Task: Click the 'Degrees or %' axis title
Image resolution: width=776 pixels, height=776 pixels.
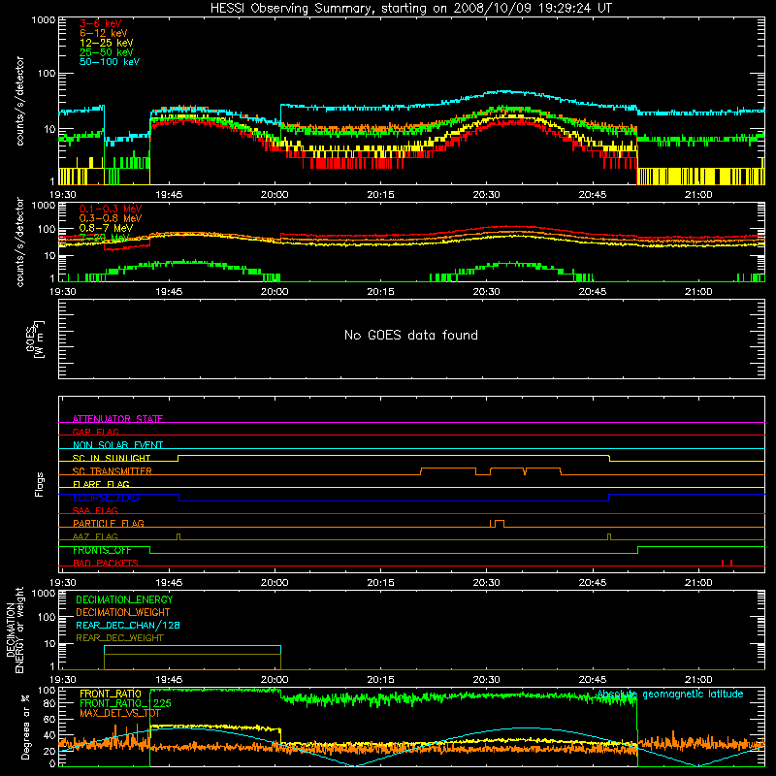Action: 25,727
